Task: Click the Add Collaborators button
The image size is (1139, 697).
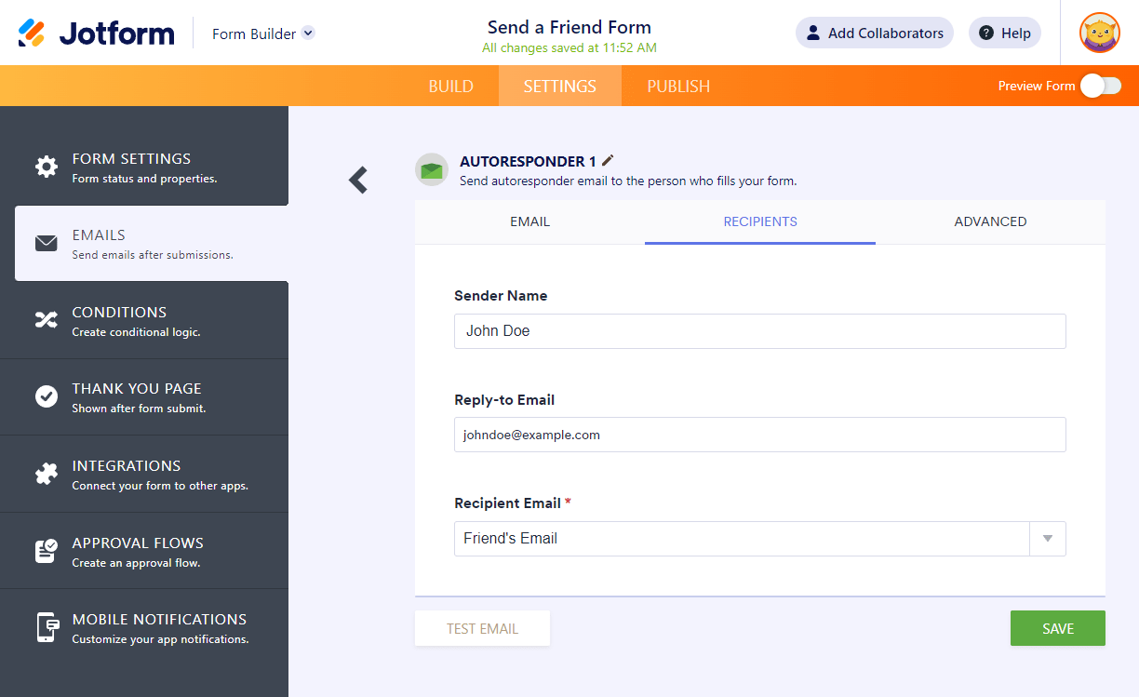Action: pos(874,34)
